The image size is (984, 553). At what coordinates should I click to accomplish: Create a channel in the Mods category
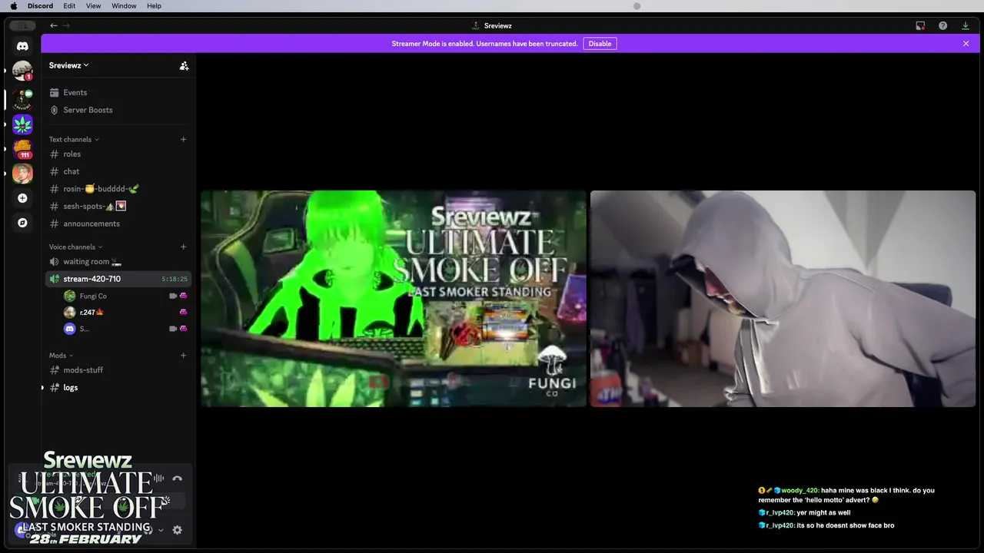pos(183,356)
